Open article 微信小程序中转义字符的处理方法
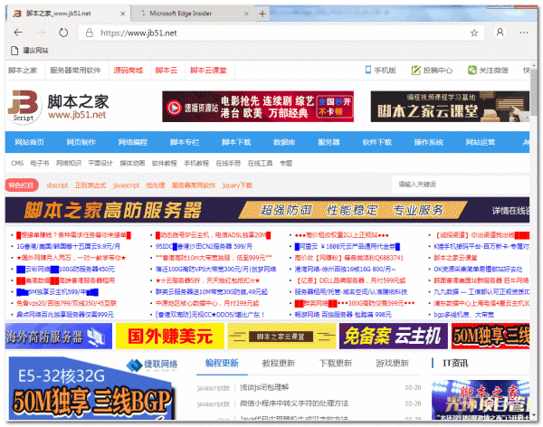 (x=294, y=403)
